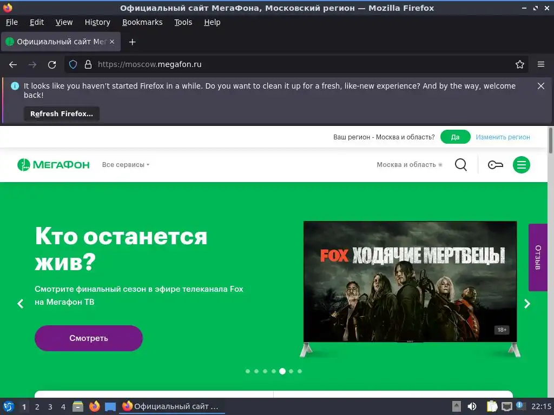Switch to workspace 4

63,407
